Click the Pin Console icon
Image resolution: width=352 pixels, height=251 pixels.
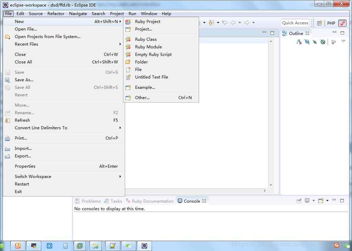point(299,201)
